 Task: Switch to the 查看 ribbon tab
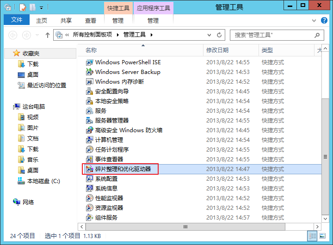tap(91, 21)
